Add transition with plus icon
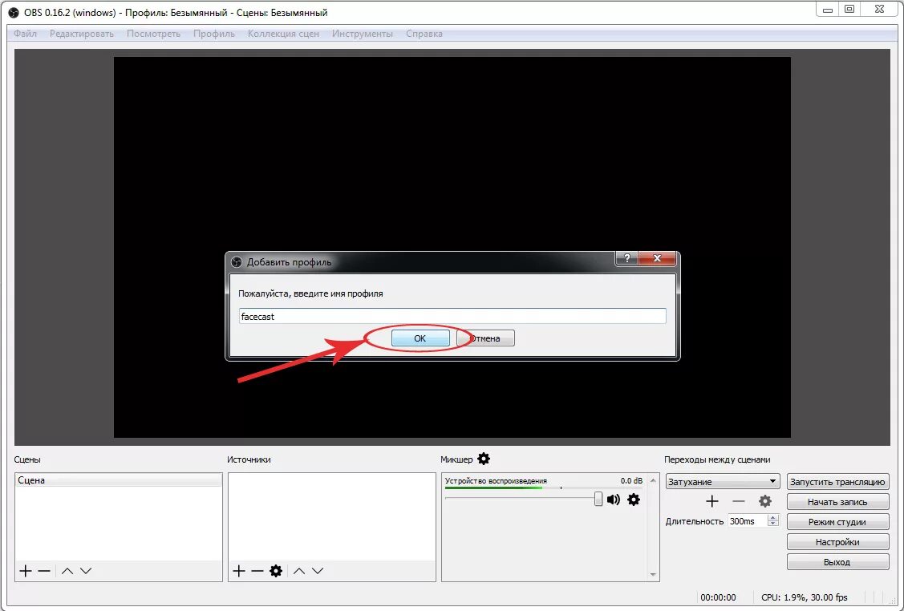Image resolution: width=904 pixels, height=611 pixels. [x=712, y=501]
